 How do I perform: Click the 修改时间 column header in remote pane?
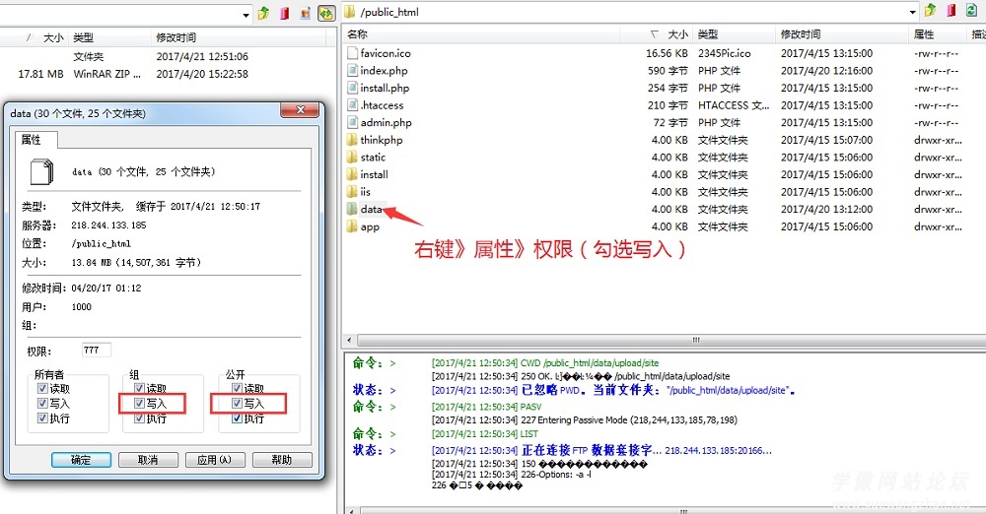pyautogui.click(x=801, y=34)
